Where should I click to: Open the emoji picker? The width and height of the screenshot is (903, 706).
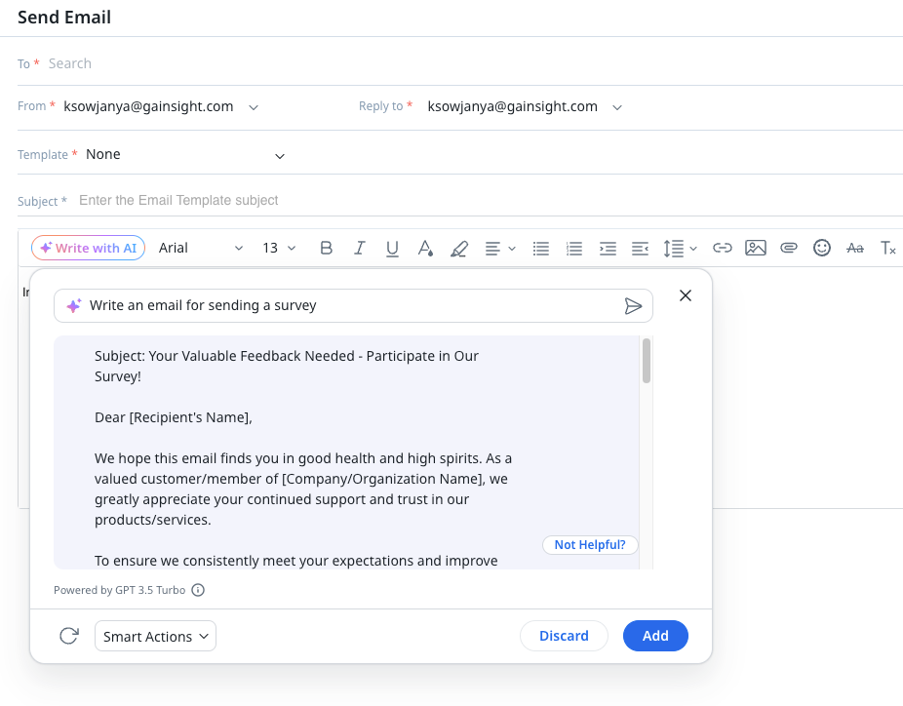pyautogui.click(x=822, y=248)
